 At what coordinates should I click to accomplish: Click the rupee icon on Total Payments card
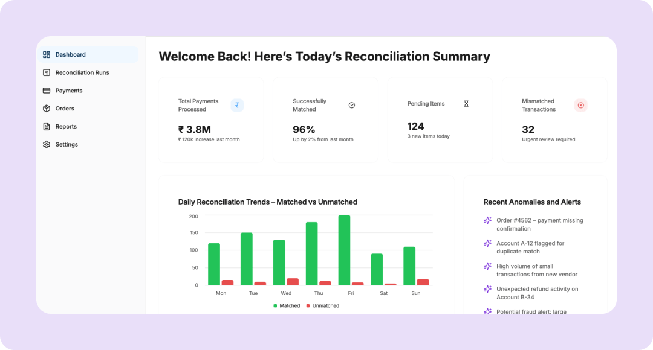237,105
